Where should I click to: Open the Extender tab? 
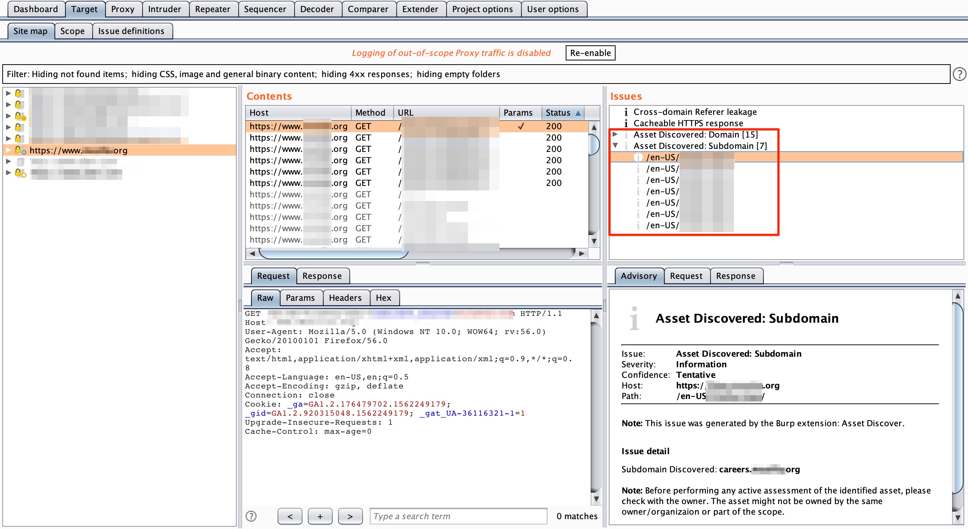click(420, 9)
